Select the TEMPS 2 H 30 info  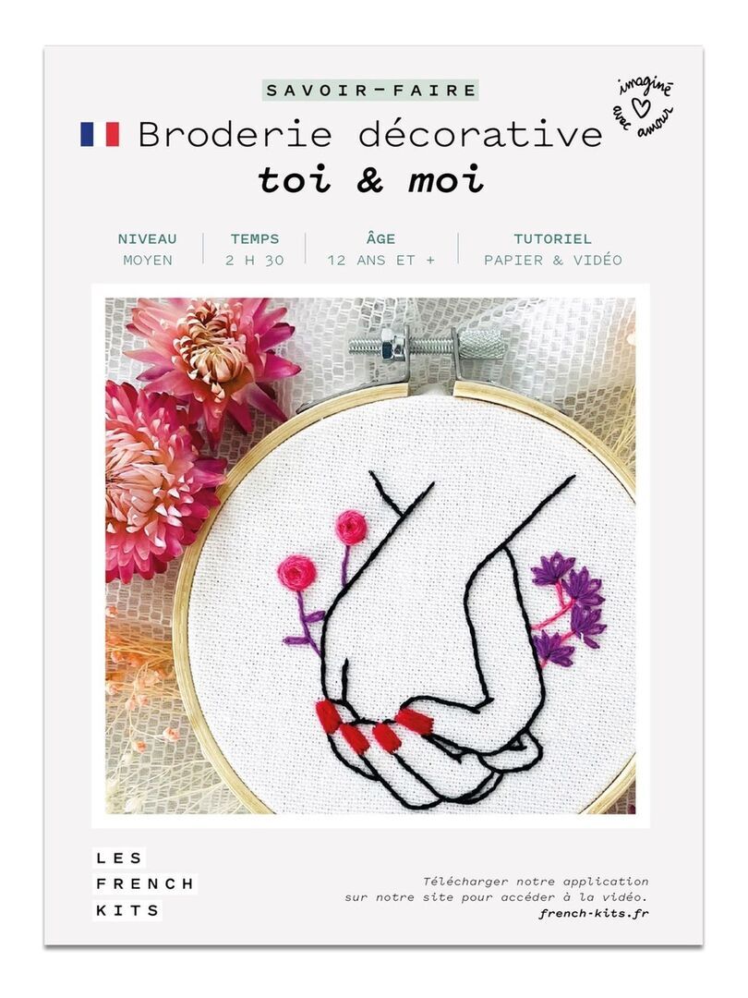click(255, 249)
